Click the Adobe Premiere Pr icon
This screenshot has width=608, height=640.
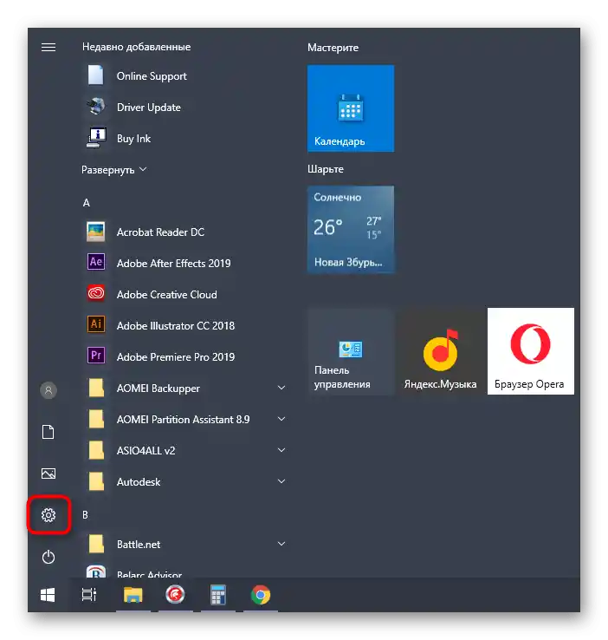(96, 356)
